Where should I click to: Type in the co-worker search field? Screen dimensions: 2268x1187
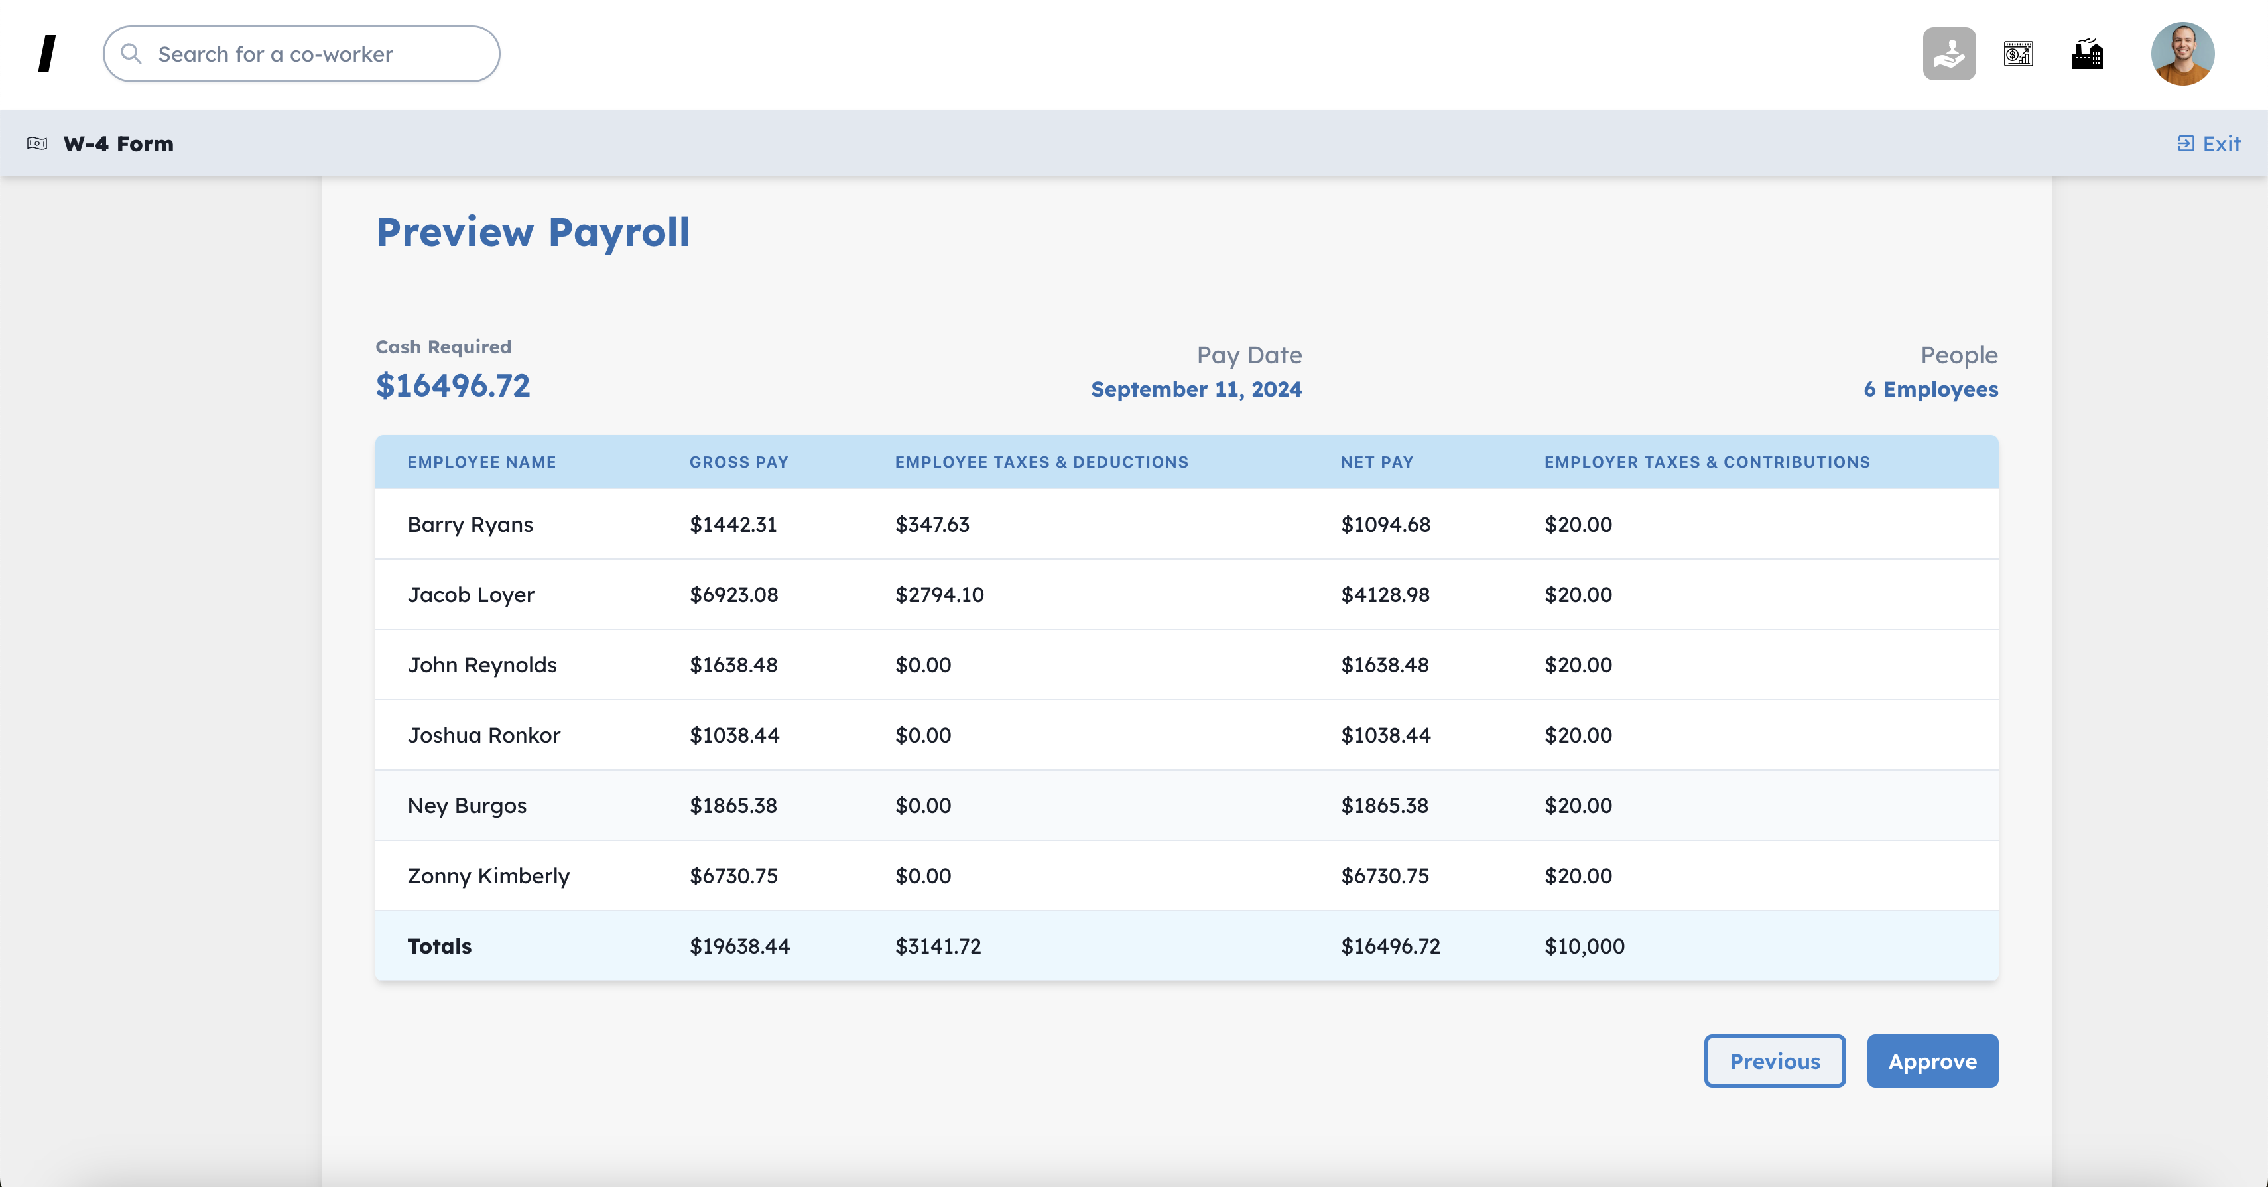[x=317, y=54]
